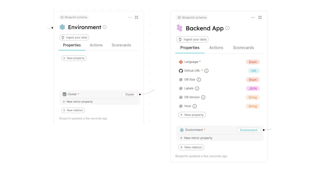This screenshot has height=173, width=315.
Task: Show info for Labels property
Action: [x=197, y=89]
